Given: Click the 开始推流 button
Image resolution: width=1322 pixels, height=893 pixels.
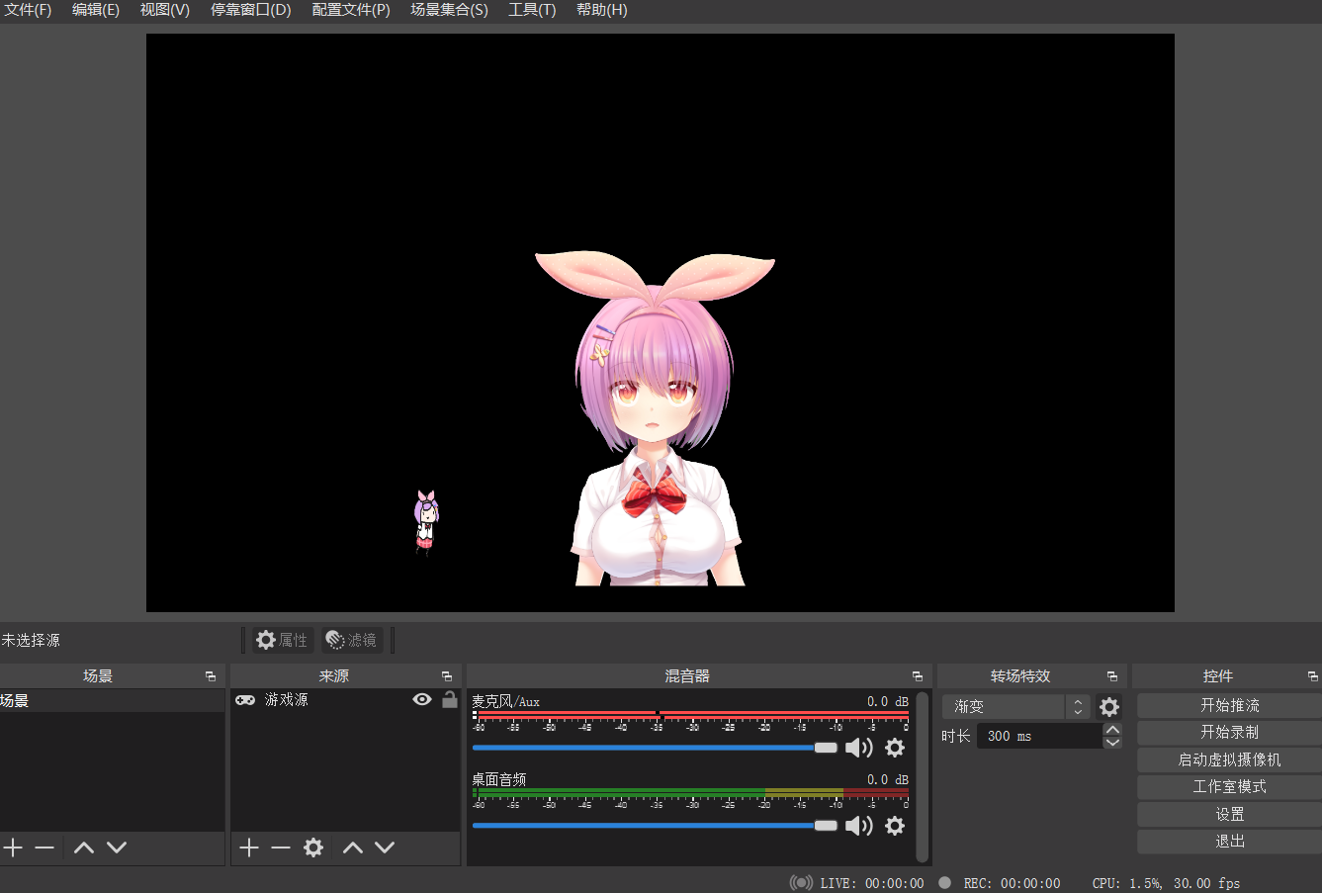Looking at the screenshot, I should [x=1229, y=705].
